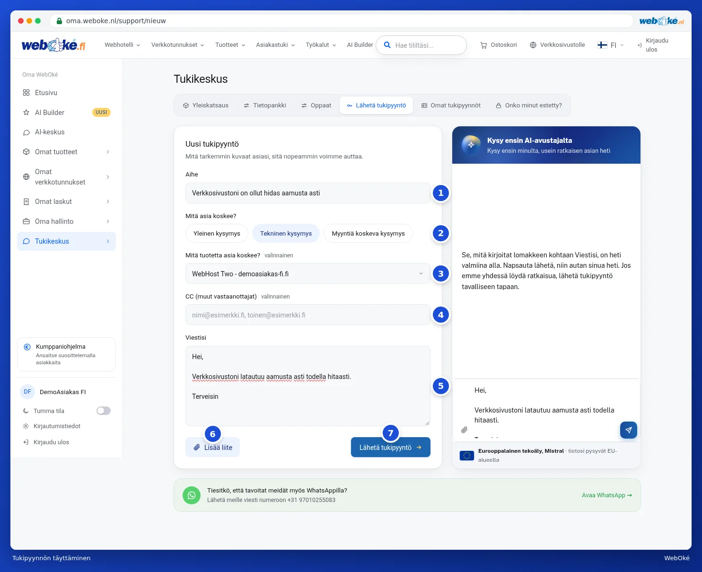Click the WebOké.fi logo in header
The width and height of the screenshot is (702, 572).
click(x=53, y=45)
